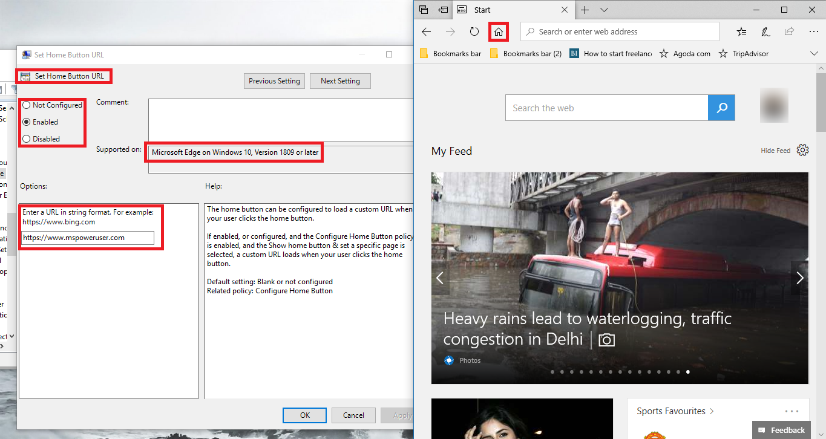Click the share icon in Edge

(789, 31)
